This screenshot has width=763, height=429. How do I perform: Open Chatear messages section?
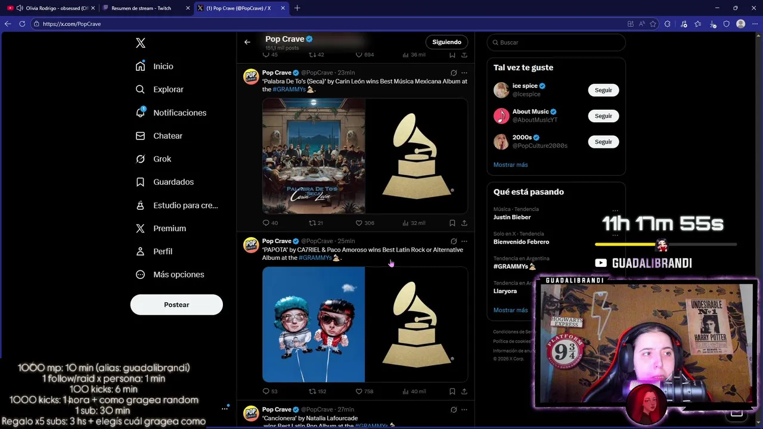click(x=159, y=136)
